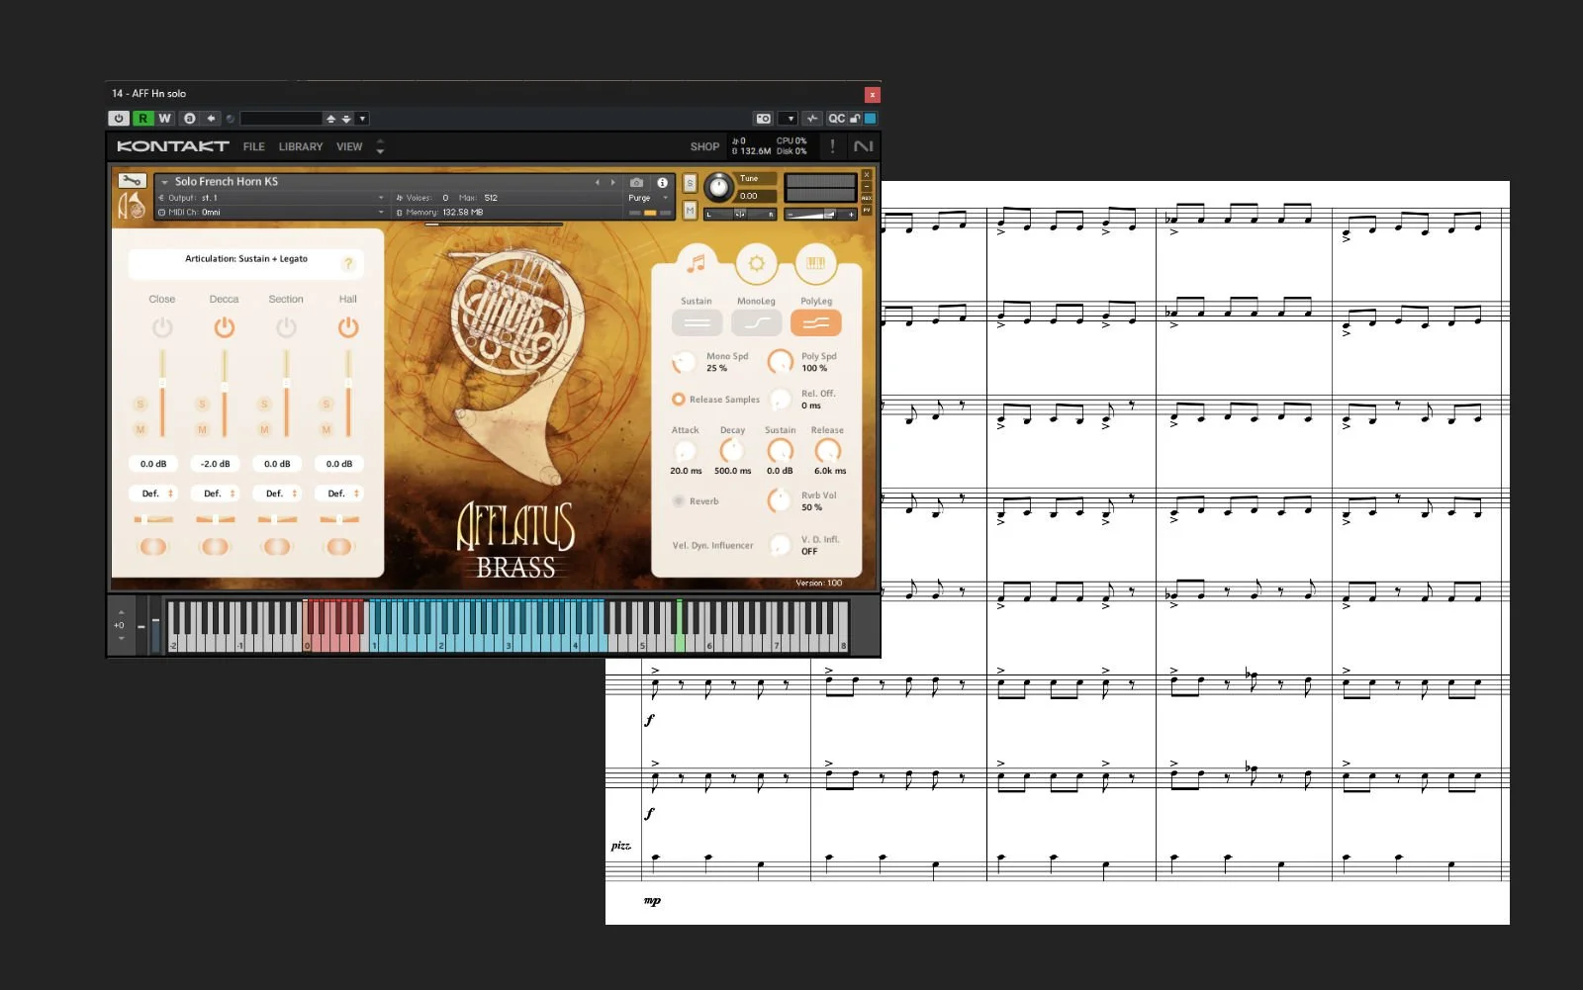
Task: Click the green highlighted key on virtual keyboard
Action: click(680, 625)
